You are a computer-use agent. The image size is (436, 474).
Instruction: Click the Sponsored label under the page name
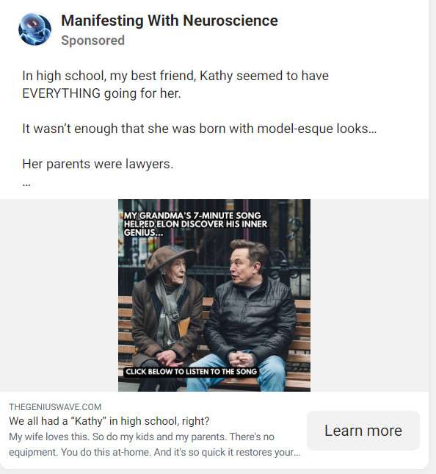[x=92, y=40]
